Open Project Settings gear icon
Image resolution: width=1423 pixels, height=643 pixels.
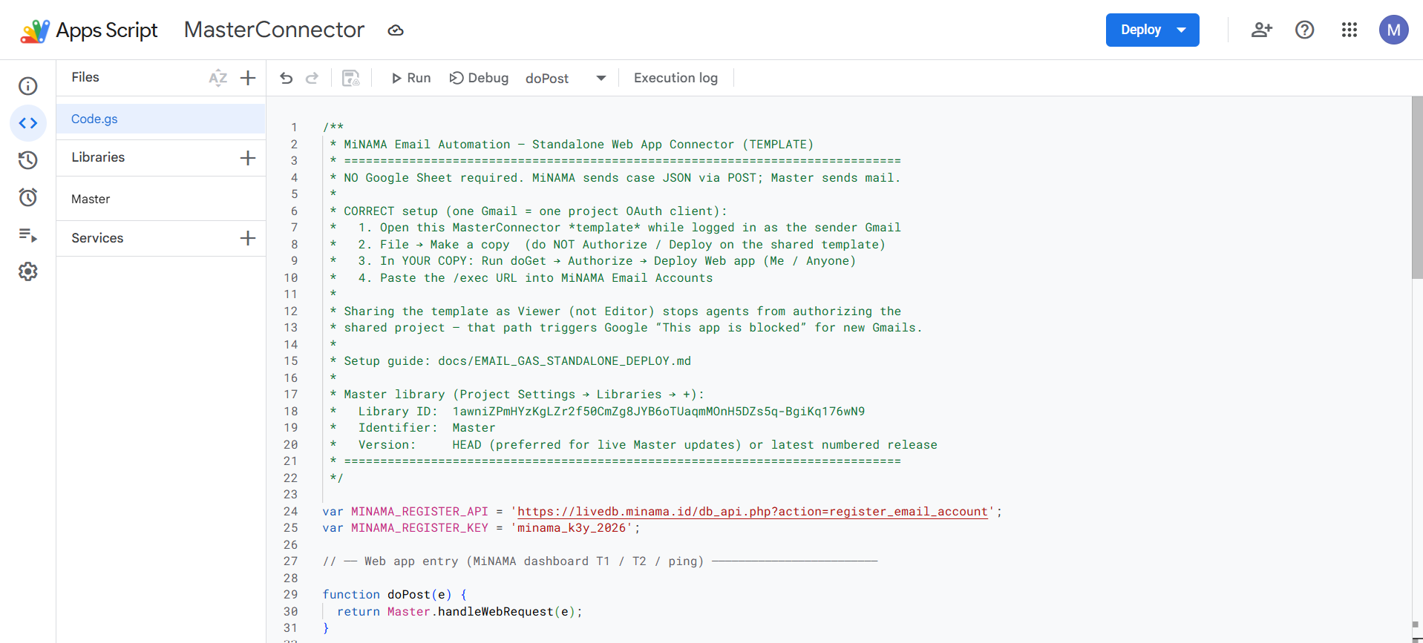tap(28, 271)
